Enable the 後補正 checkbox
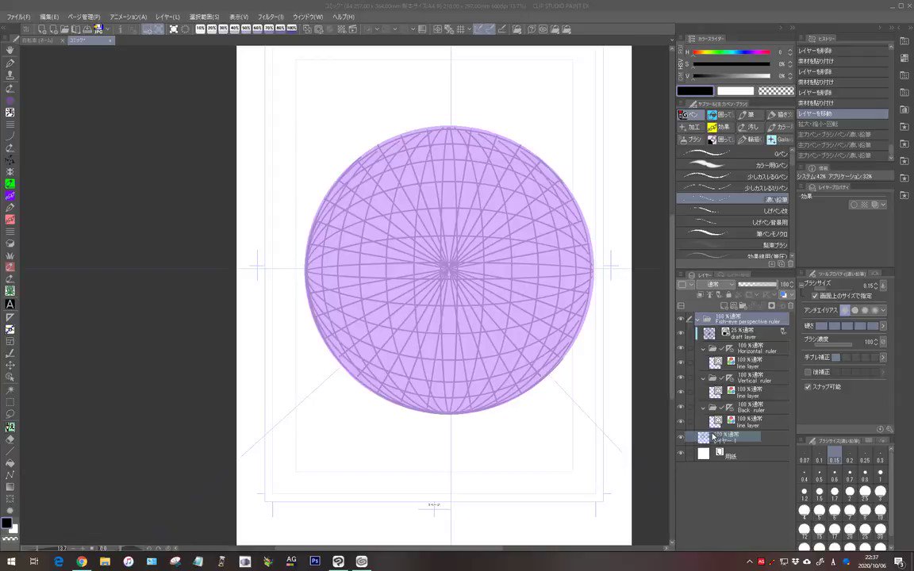Image resolution: width=914 pixels, height=571 pixels. pos(808,372)
